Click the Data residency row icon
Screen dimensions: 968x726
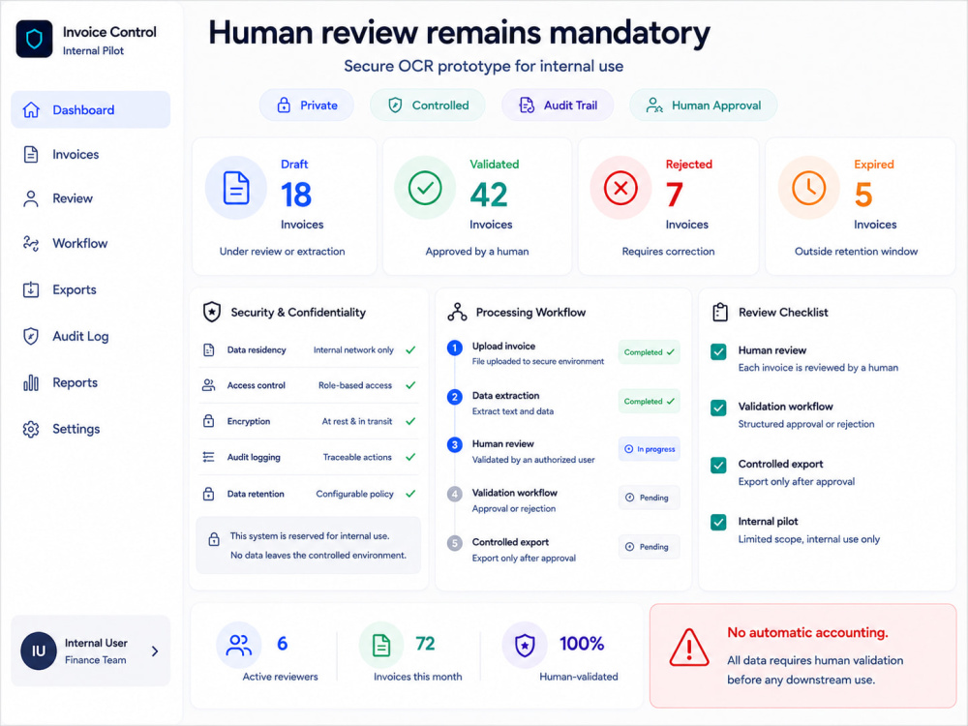[209, 350]
